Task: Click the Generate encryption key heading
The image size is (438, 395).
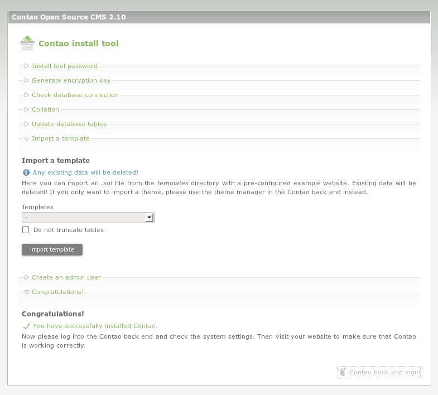Action: coord(71,80)
